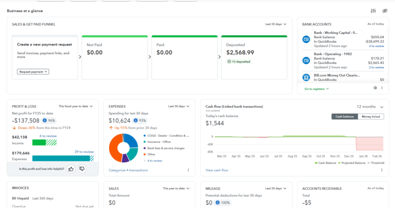Click Projected Balance legend entry
395x208 pixels.
coord(352,163)
